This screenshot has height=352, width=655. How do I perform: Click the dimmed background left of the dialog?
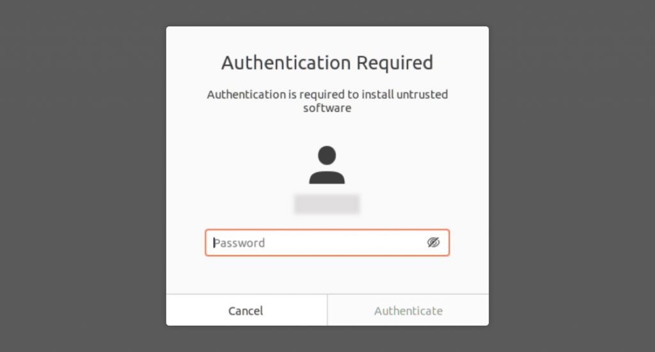pyautogui.click(x=83, y=176)
